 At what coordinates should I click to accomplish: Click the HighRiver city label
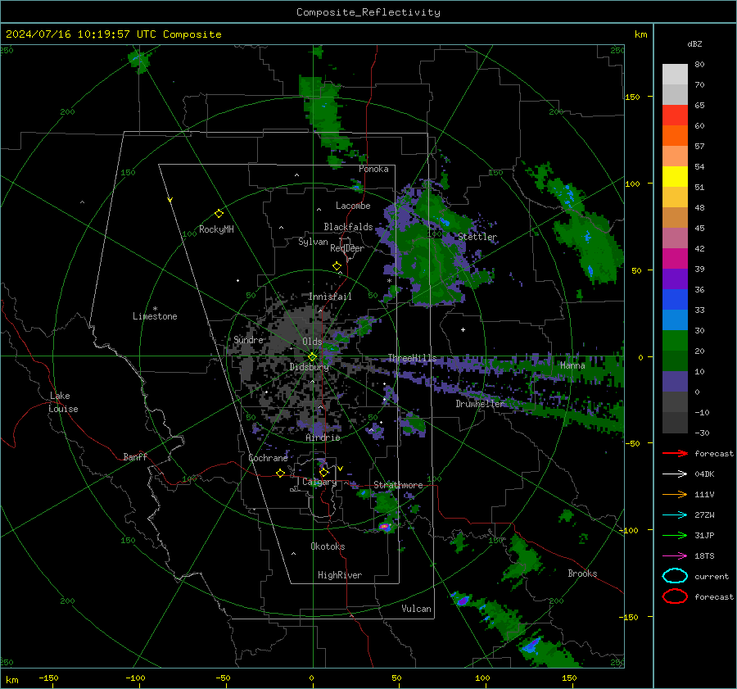point(340,575)
